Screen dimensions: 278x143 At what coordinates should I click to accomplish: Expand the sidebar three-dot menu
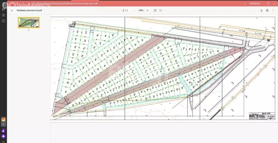4,141
